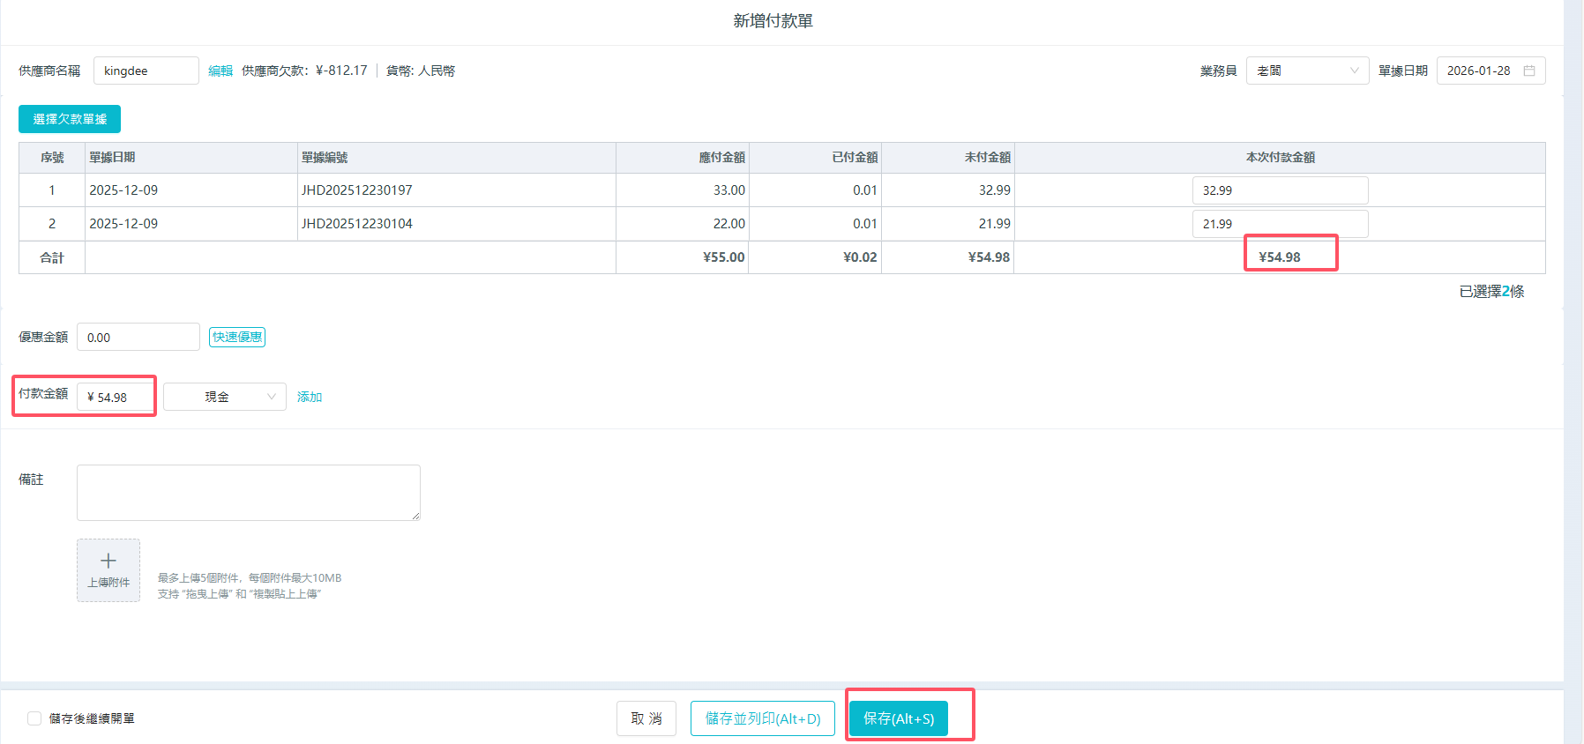
Task: Focus the 供應商名稱 input field
Action: point(146,71)
